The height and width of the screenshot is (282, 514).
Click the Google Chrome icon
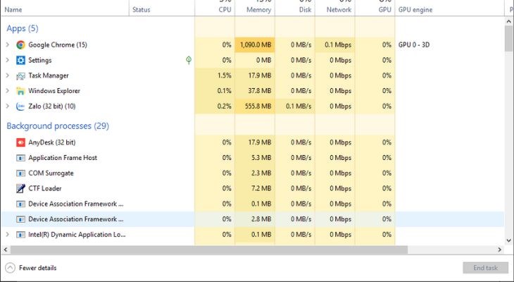coord(20,45)
